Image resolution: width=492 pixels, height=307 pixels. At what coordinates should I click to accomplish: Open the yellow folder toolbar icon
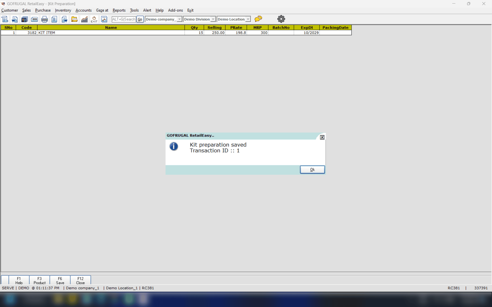[x=74, y=19]
